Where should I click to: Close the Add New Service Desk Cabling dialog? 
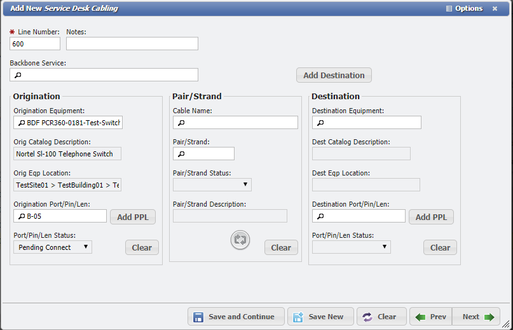tap(495, 9)
